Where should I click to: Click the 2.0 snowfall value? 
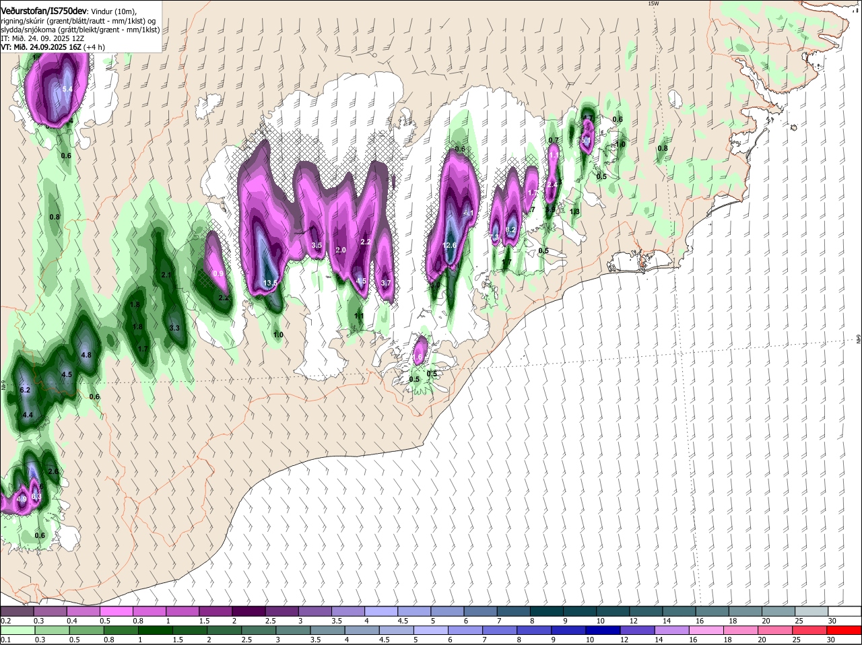click(x=341, y=250)
